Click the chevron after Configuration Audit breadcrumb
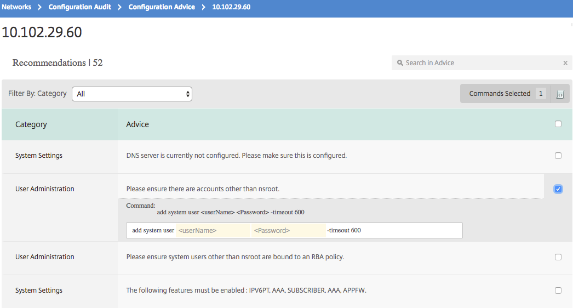The width and height of the screenshot is (573, 308). (x=119, y=7)
